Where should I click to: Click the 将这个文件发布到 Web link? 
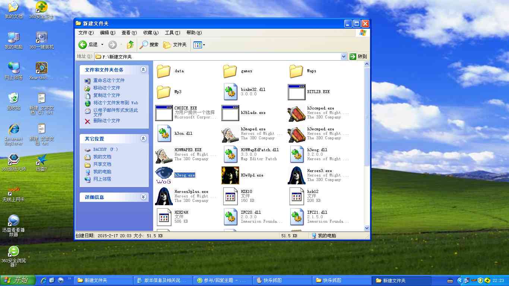(116, 103)
